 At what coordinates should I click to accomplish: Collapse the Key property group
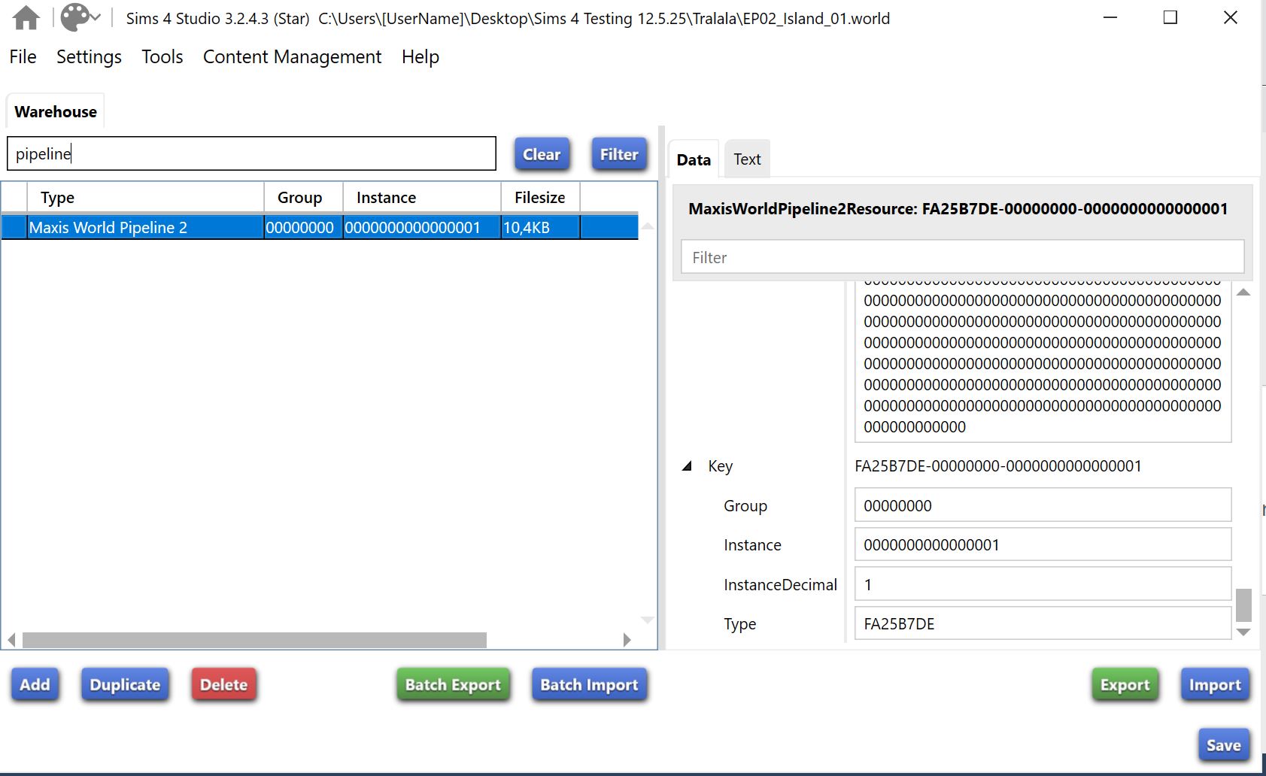687,466
